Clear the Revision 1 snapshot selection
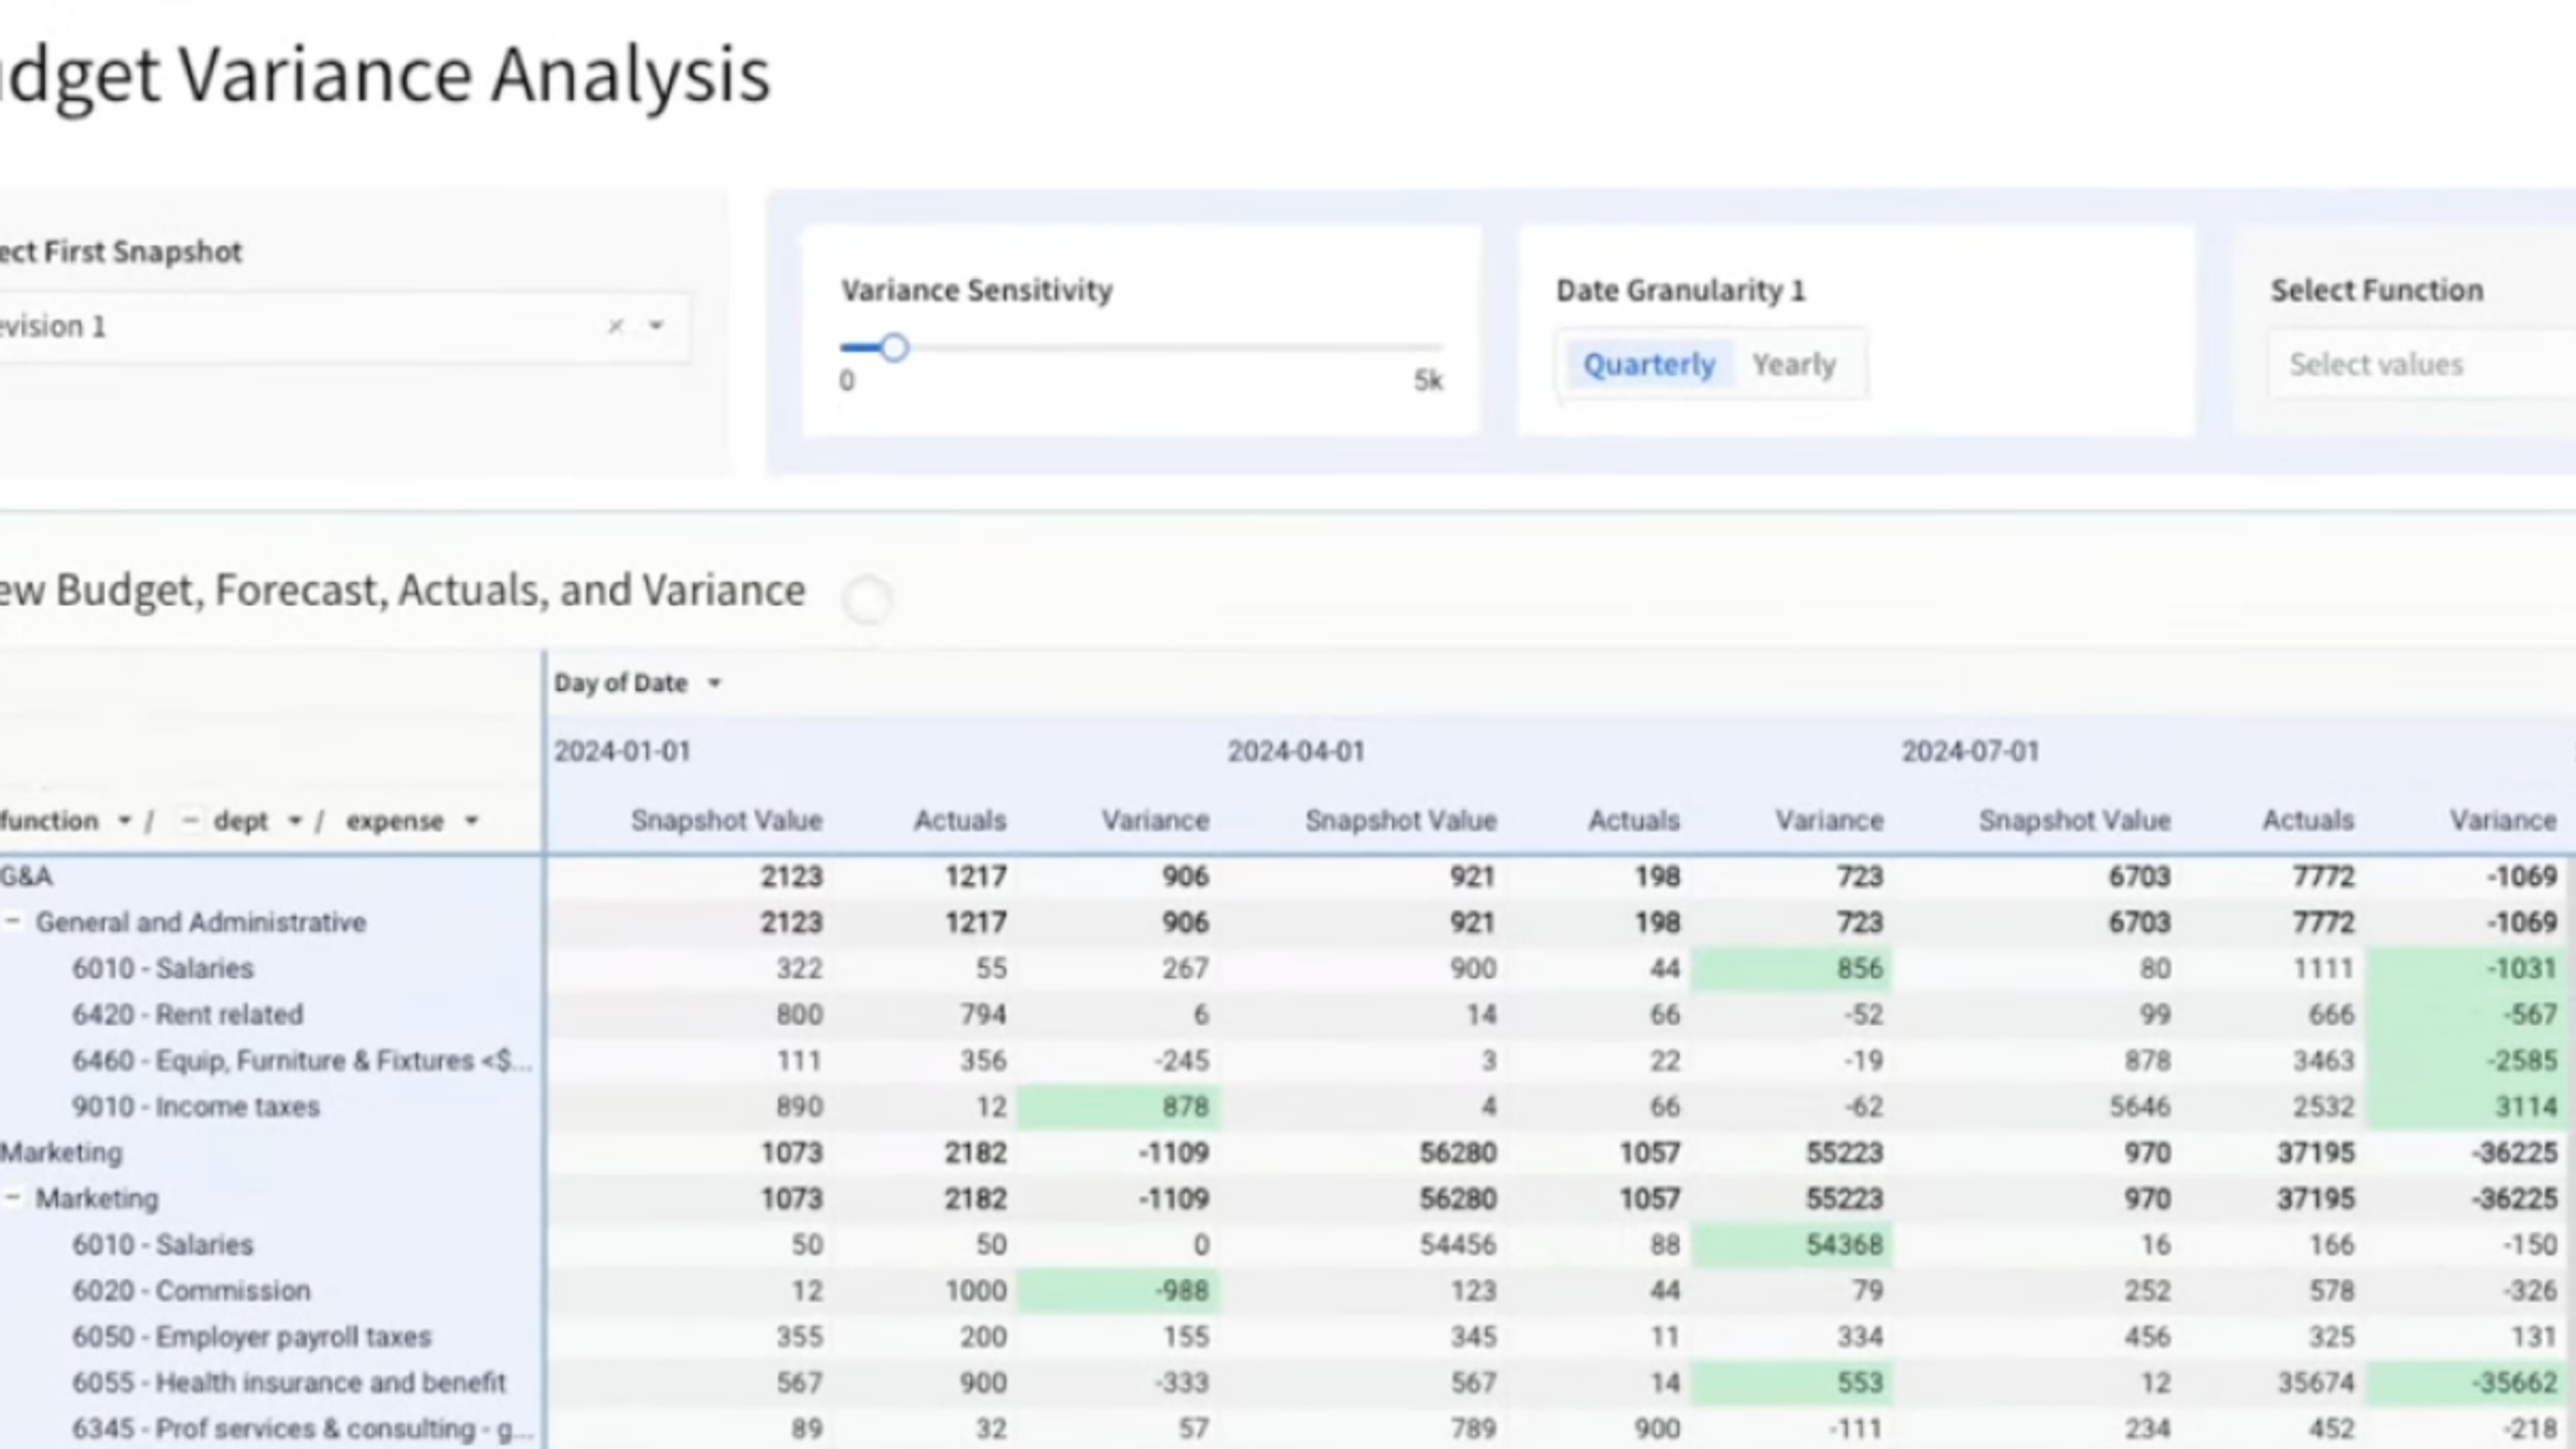The width and height of the screenshot is (2576, 1449). (x=616, y=326)
